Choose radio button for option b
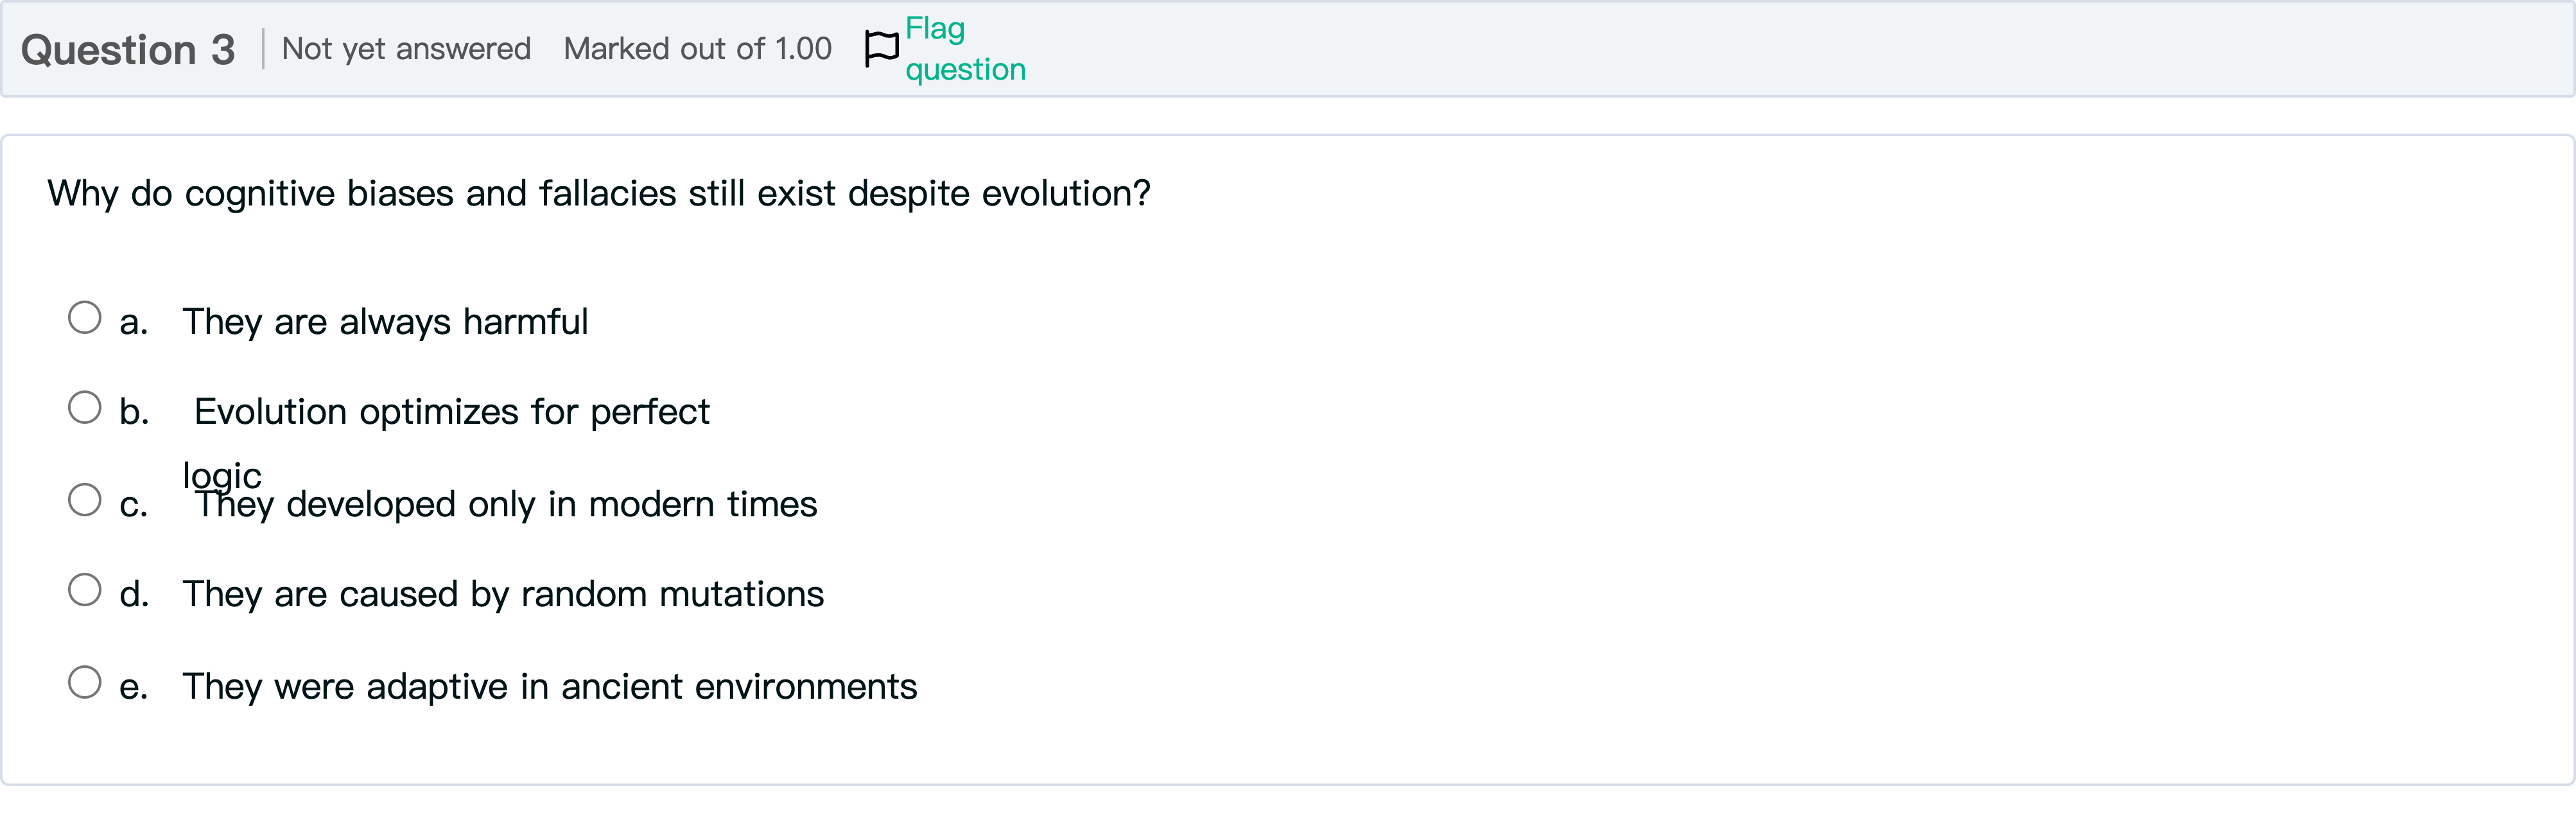This screenshot has width=2576, height=822. tap(85, 408)
